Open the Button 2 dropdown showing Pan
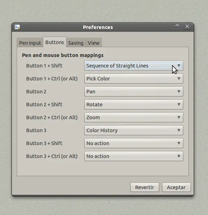Image resolution: width=208 pixels, height=215 pixels. [x=134, y=92]
